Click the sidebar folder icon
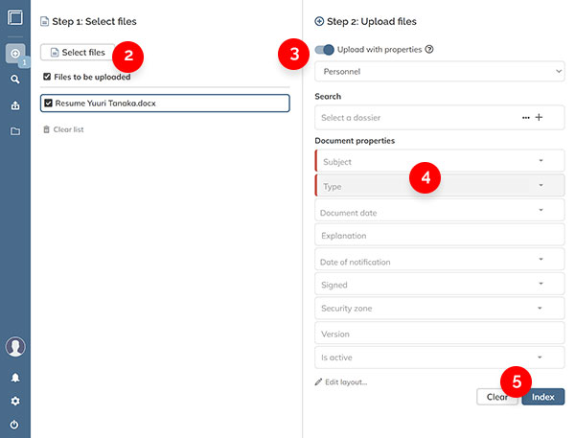 [x=14, y=131]
